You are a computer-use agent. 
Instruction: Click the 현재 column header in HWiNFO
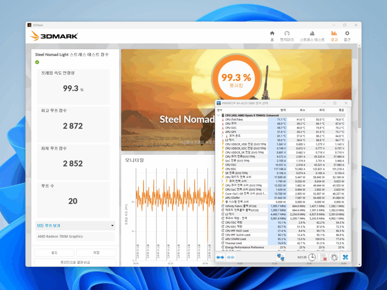coord(277,110)
